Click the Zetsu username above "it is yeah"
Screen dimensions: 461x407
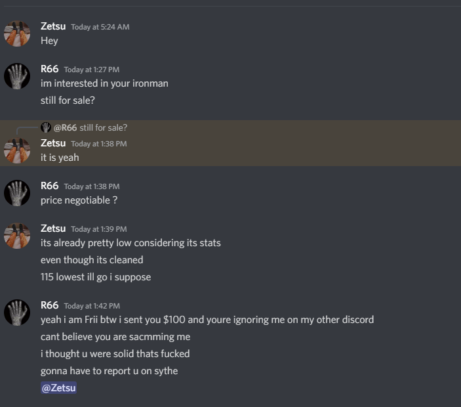(53, 143)
